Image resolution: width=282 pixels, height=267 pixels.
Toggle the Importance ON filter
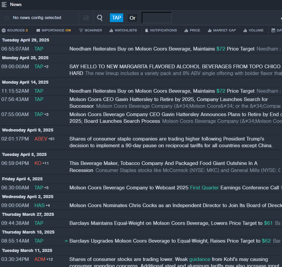(x=54, y=30)
